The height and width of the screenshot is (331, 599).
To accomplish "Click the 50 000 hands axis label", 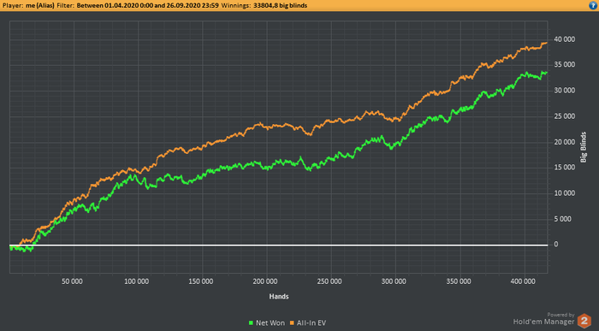I will pyautogui.click(x=72, y=281).
